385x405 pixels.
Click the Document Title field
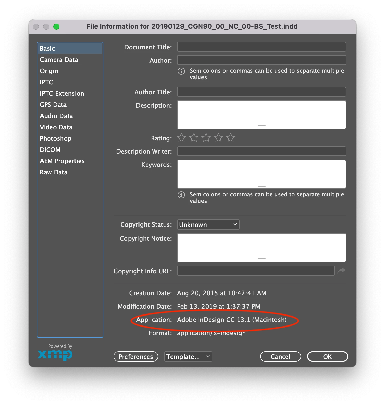(x=262, y=47)
